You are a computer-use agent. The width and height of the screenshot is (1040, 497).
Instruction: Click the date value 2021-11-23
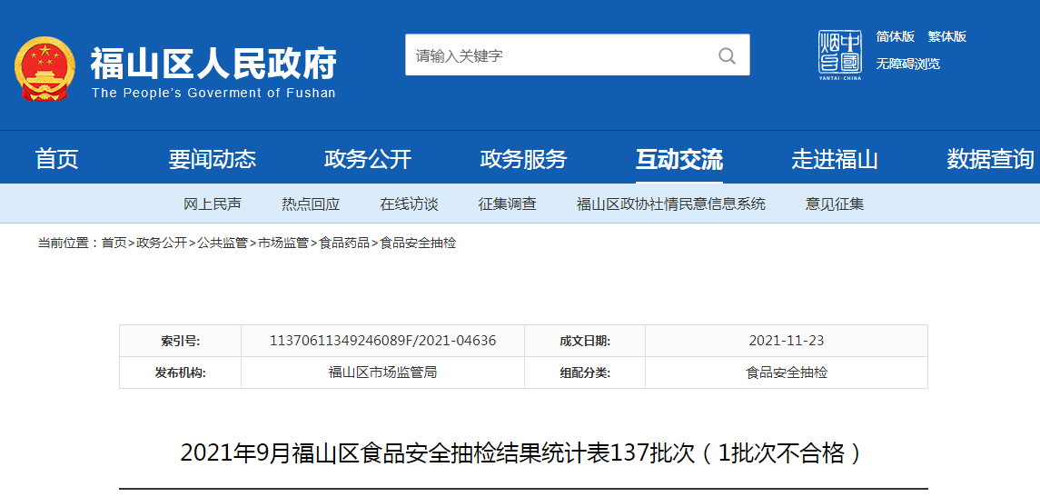click(x=787, y=341)
